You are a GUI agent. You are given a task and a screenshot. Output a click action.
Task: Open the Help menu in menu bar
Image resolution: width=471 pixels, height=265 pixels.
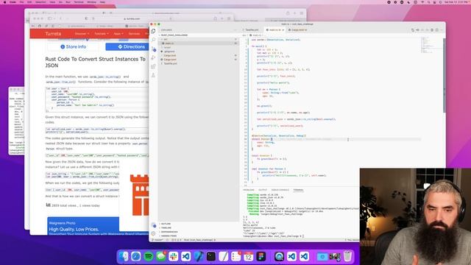coord(102,2)
